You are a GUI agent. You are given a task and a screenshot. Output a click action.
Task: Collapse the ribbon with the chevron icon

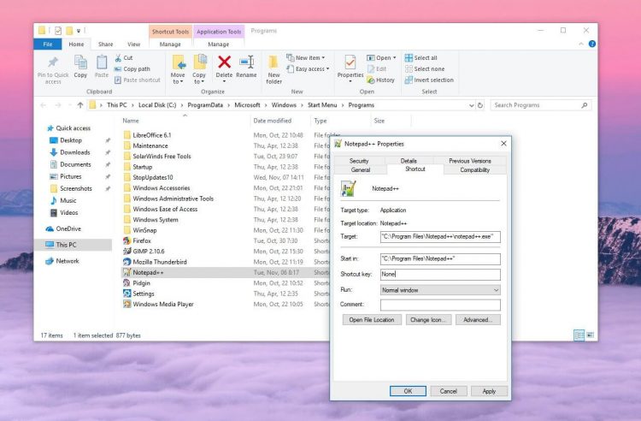tap(581, 44)
